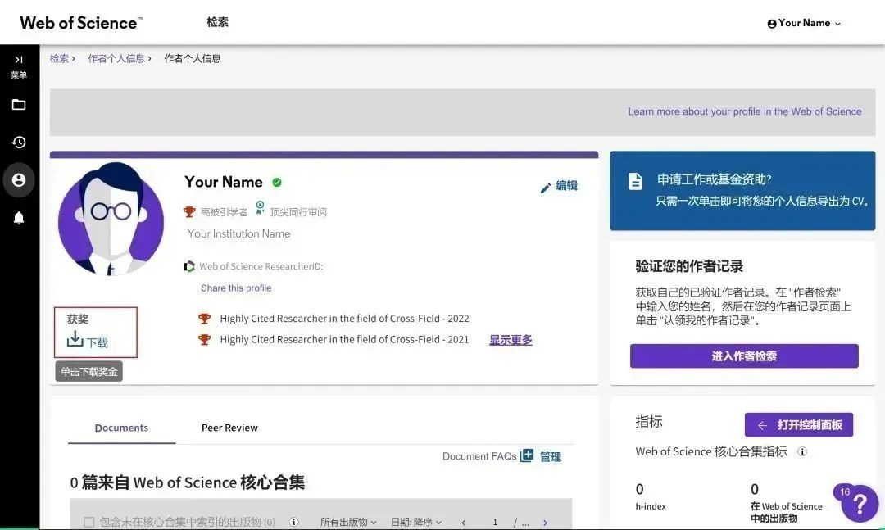Open the history clock icon in sidebar
The image size is (885, 530).
click(19, 143)
